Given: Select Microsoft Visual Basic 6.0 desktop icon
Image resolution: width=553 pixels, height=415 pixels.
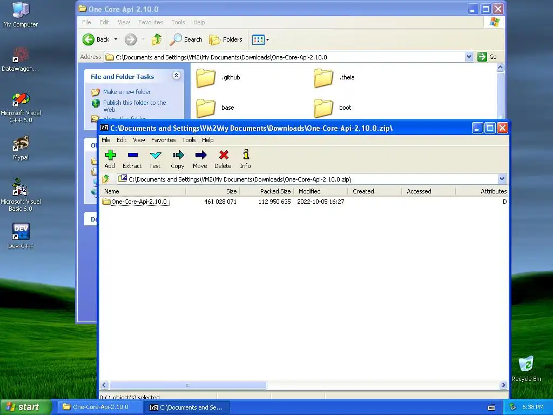Looking at the screenshot, I should coord(21,195).
